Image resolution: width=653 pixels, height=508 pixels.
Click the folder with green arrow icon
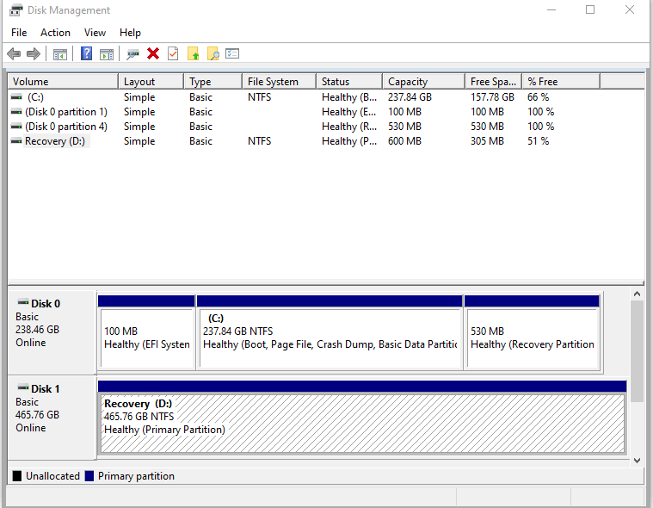tap(193, 53)
